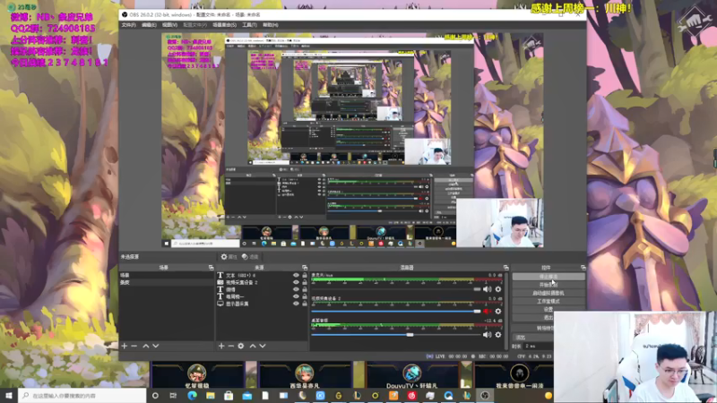Open source properties with gear button
This screenshot has height=403, width=717.
(229, 257)
